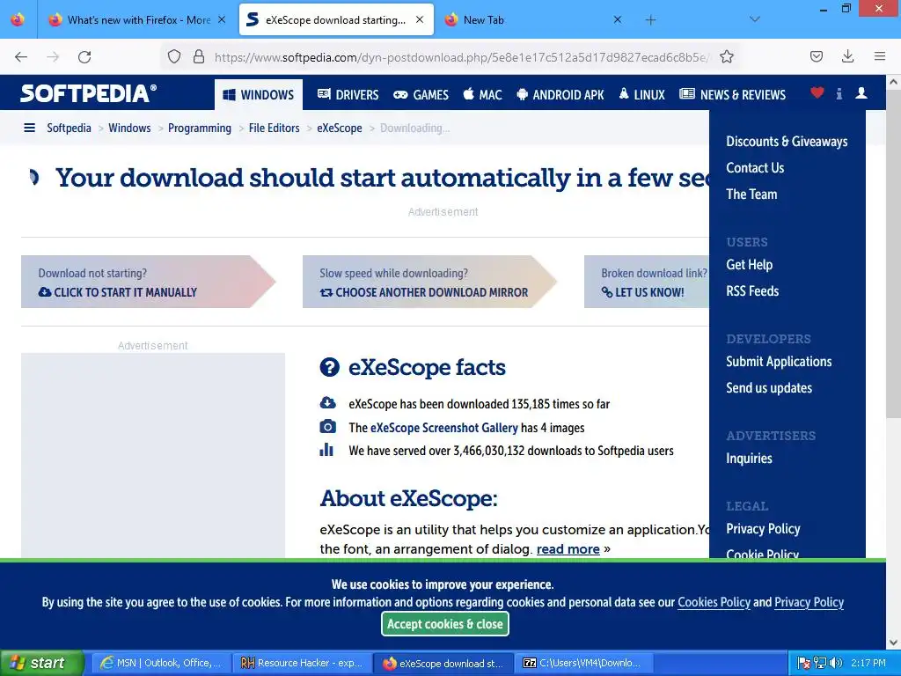Go to eXeScope breadcrumb link

tap(339, 128)
